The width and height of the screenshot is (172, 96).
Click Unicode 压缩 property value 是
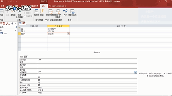pyautogui.click(x=87, y=85)
